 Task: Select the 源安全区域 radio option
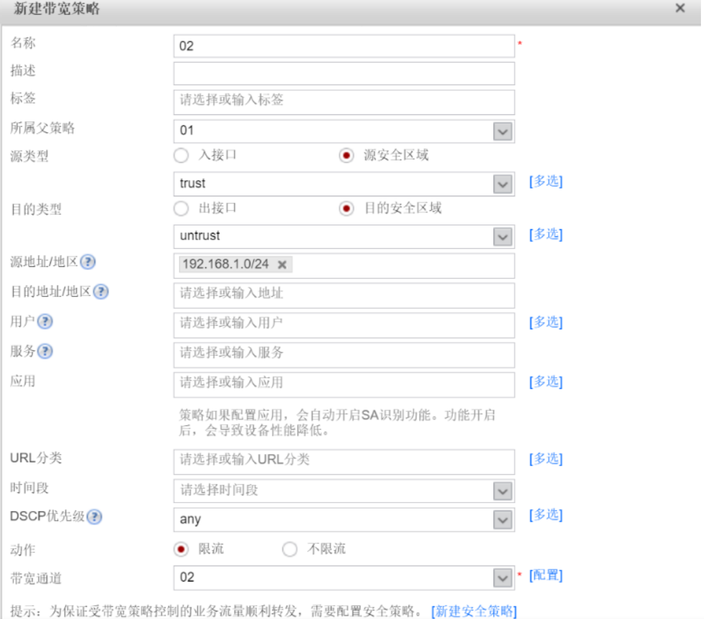click(346, 155)
